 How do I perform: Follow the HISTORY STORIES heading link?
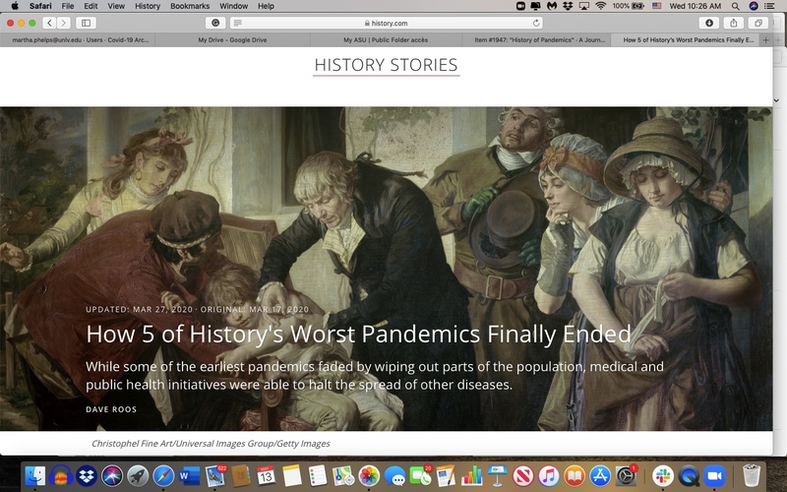pyautogui.click(x=386, y=65)
